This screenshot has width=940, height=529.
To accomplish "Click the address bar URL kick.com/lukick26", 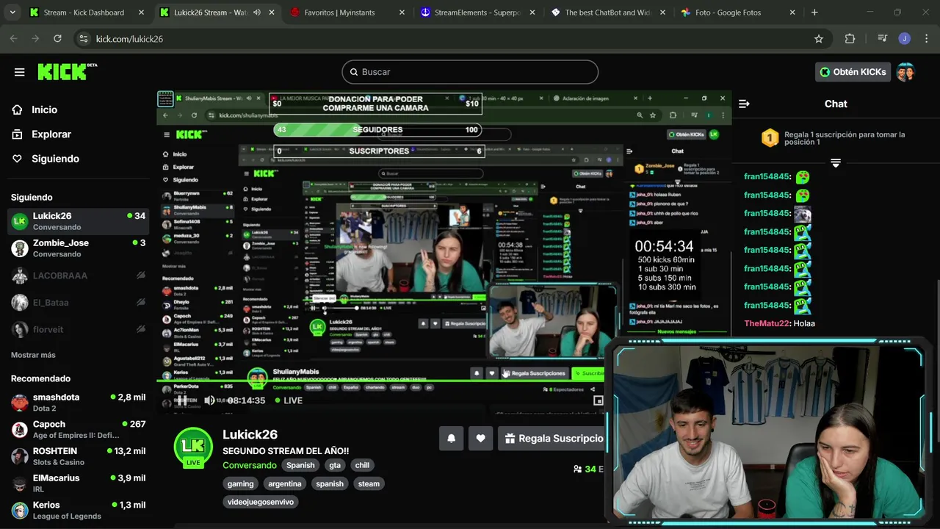I will (129, 39).
